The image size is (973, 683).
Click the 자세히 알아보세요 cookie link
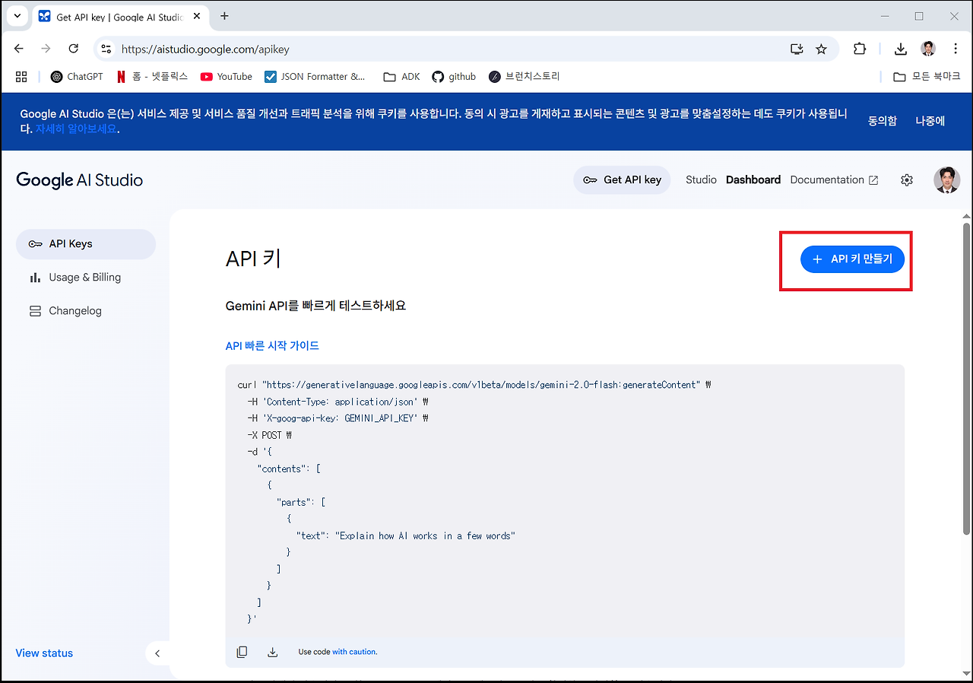click(77, 129)
